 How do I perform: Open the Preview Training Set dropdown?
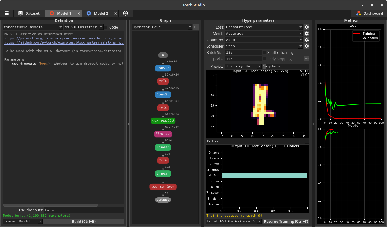pyautogui.click(x=243, y=66)
